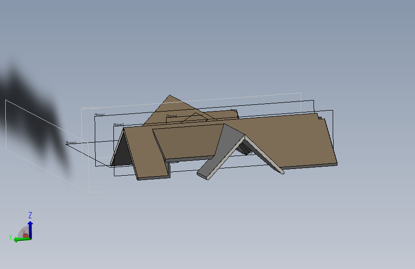The image size is (415, 269).
Task: Click the green Y axis of the triad
Action: tap(22, 240)
